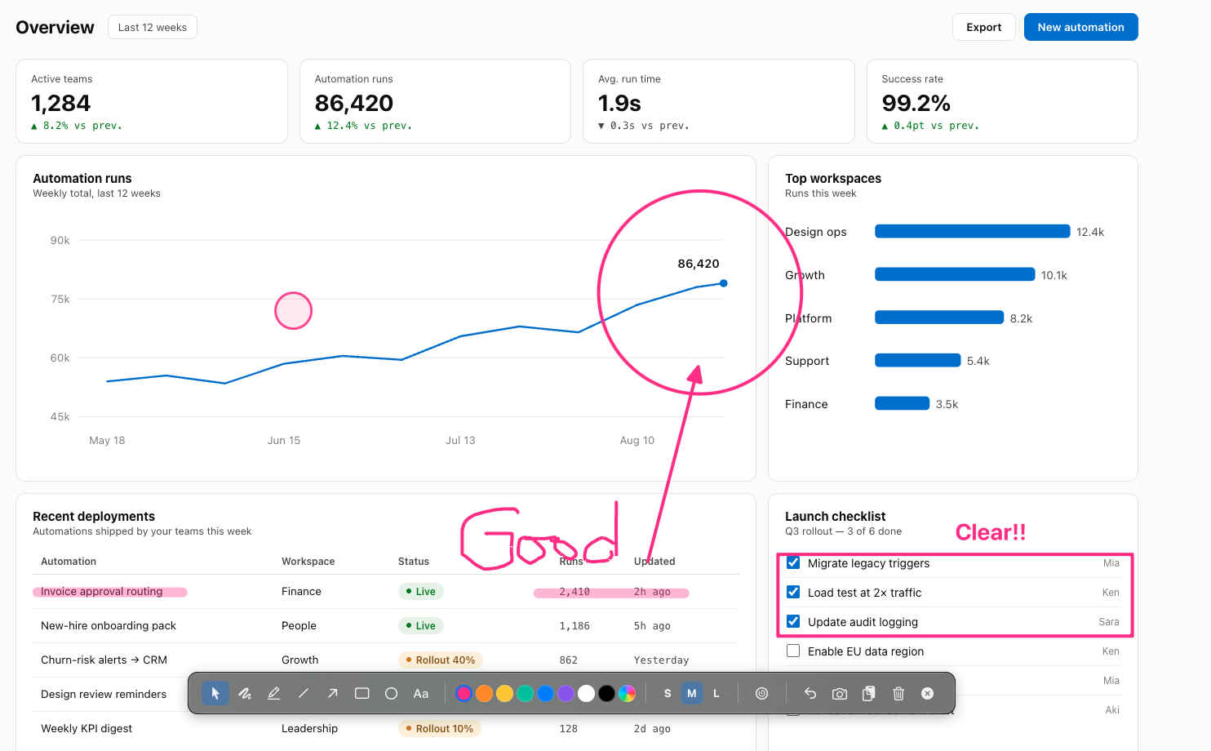The image size is (1211, 751).
Task: Select the straight line tool
Action: (304, 693)
